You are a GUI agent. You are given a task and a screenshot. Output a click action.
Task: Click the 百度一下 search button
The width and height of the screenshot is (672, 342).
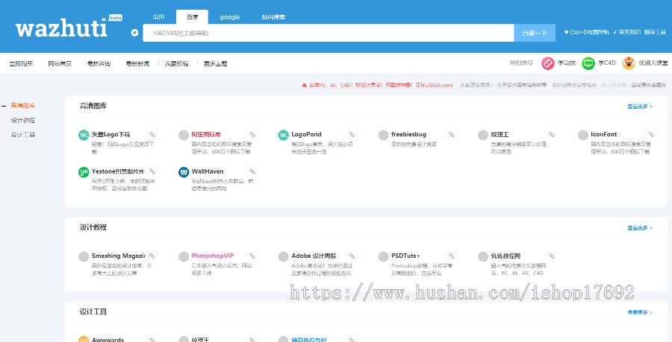click(x=535, y=33)
